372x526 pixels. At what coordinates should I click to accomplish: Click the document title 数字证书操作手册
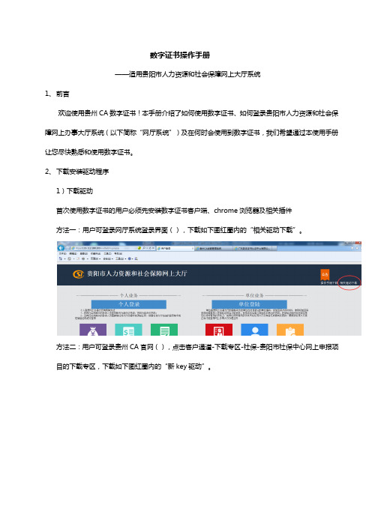pyautogui.click(x=180, y=55)
